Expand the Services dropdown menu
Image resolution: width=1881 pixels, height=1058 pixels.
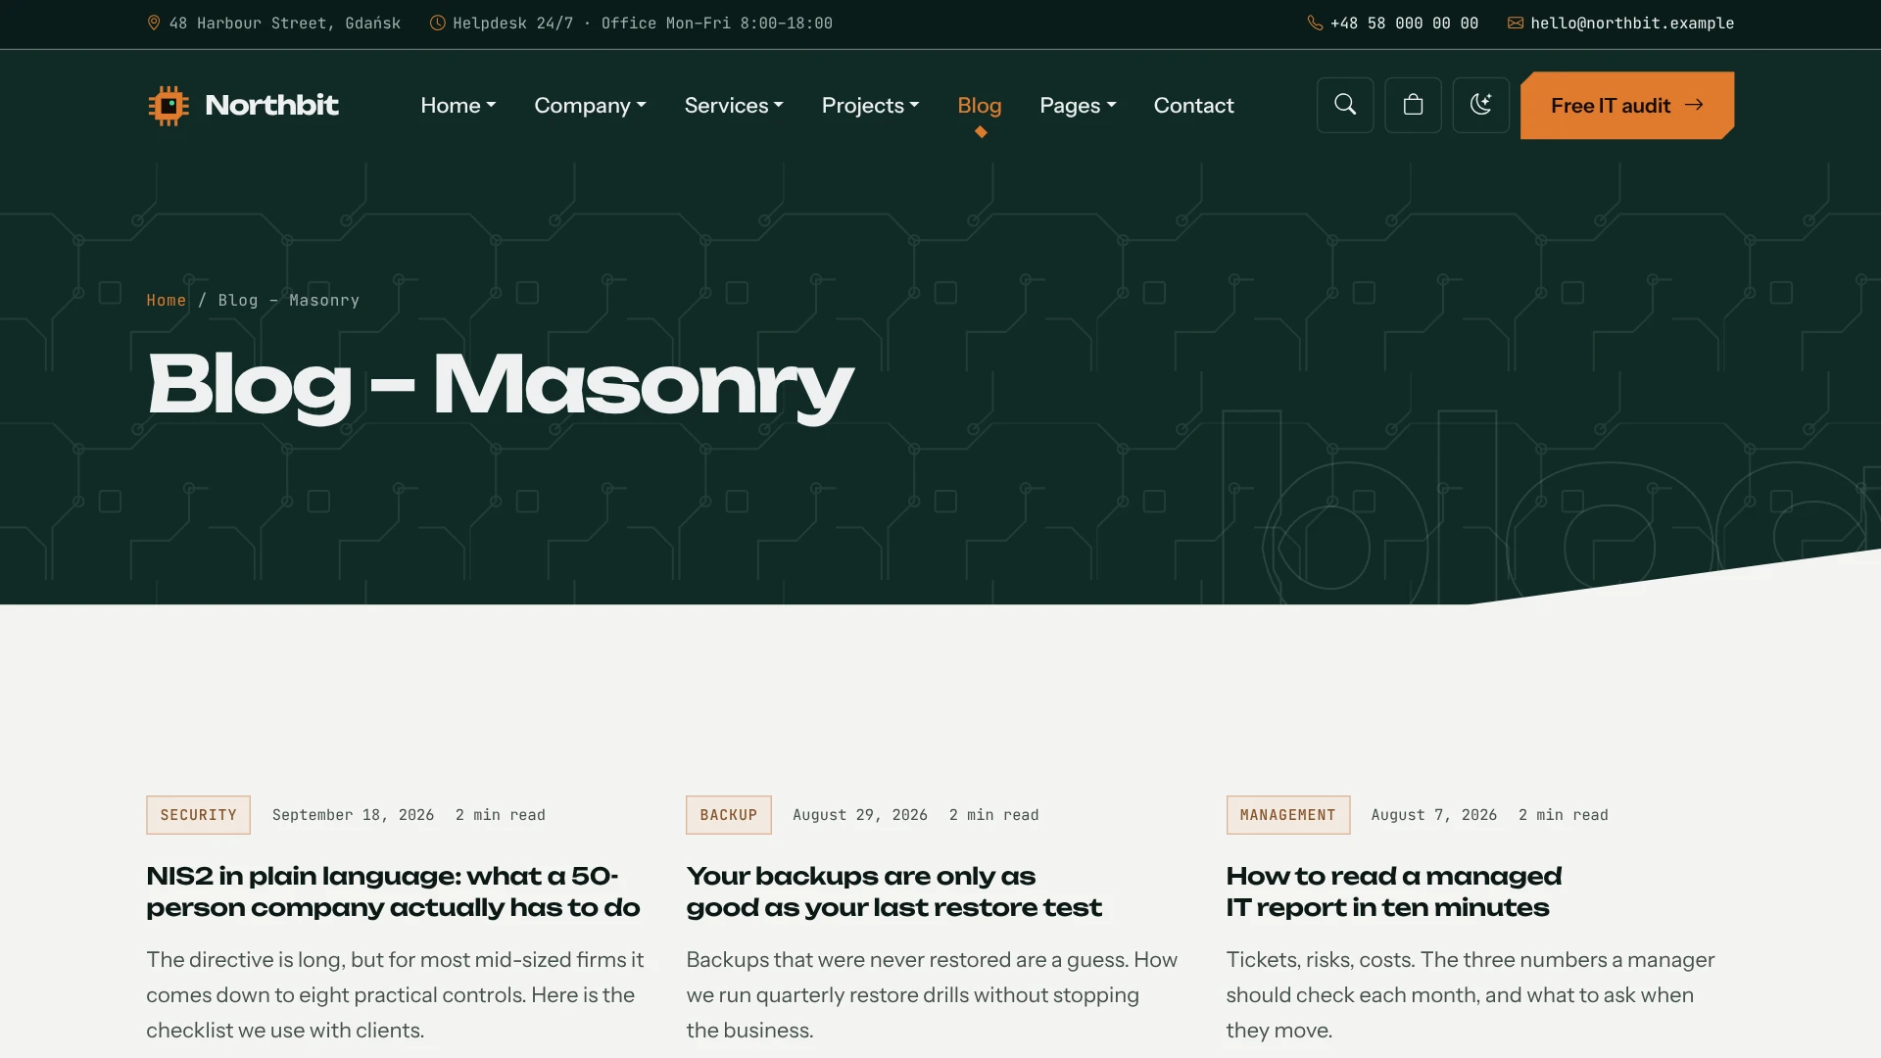point(734,105)
